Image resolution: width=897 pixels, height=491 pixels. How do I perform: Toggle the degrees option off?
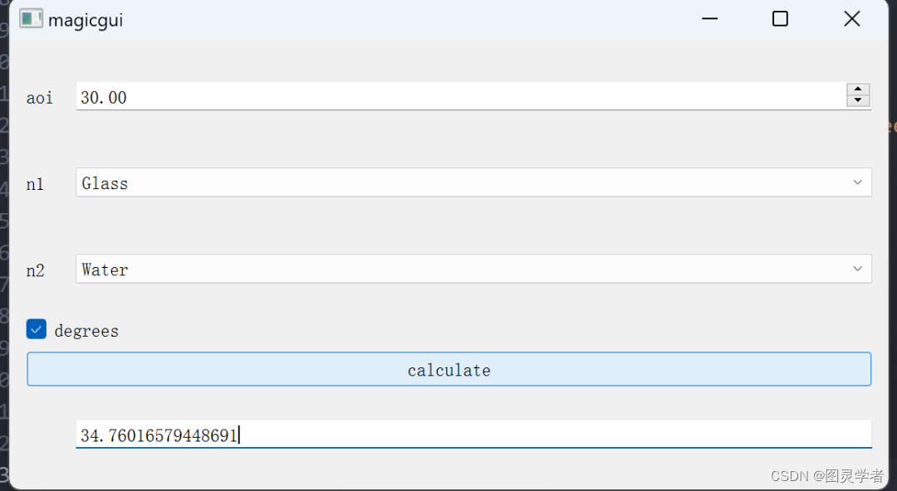(x=36, y=329)
